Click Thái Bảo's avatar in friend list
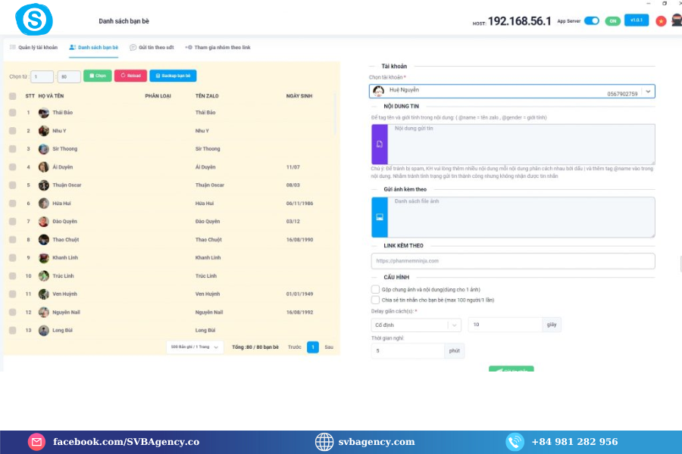This screenshot has width=682, height=454. click(44, 113)
